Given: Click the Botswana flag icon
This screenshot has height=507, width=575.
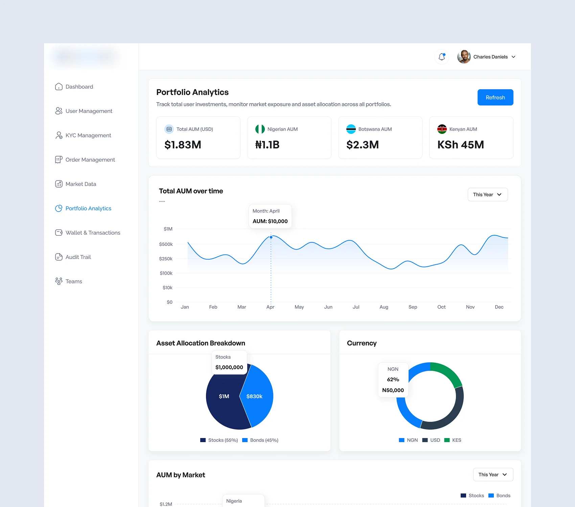Looking at the screenshot, I should pyautogui.click(x=351, y=129).
